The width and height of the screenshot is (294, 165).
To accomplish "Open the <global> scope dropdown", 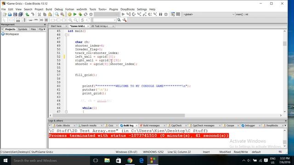I will (x=209, y=14).
